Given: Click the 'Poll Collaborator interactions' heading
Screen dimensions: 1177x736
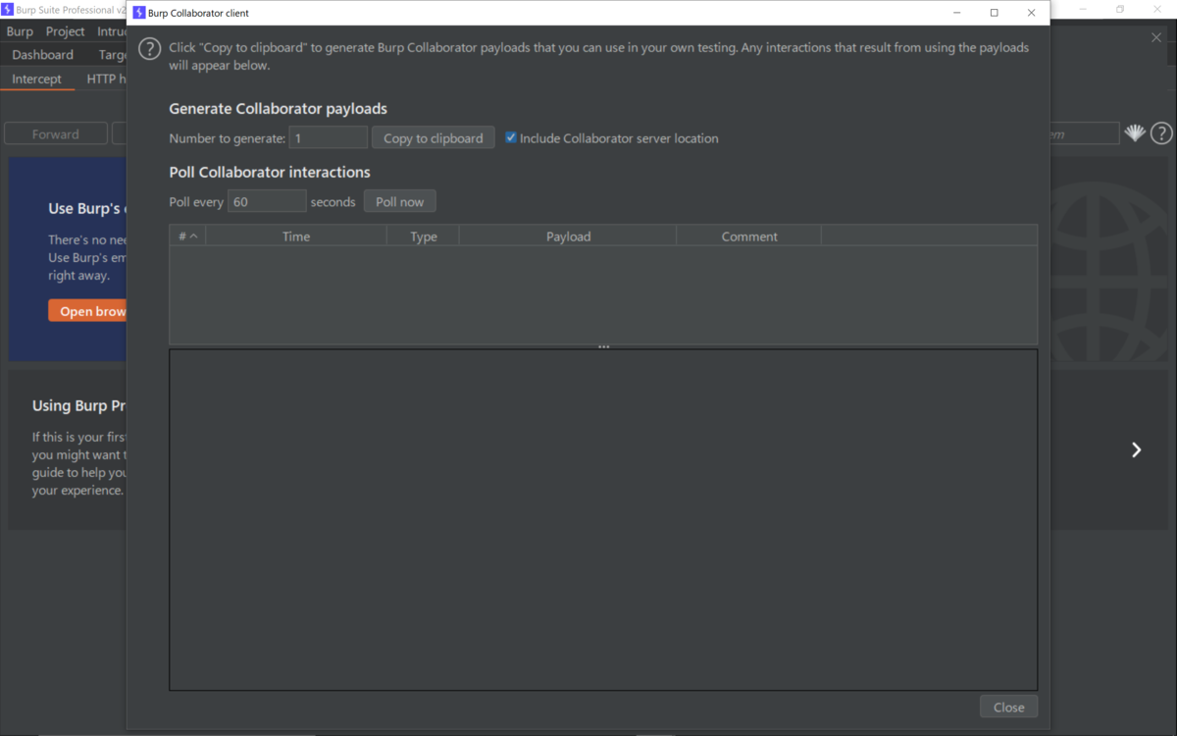Looking at the screenshot, I should (270, 172).
